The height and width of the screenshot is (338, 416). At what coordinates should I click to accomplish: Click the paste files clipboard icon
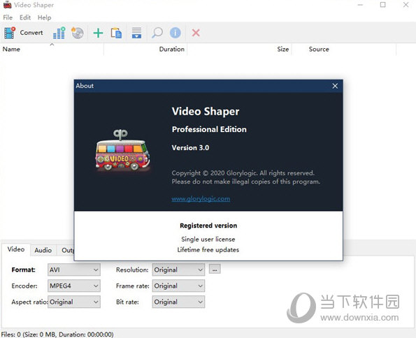(116, 33)
